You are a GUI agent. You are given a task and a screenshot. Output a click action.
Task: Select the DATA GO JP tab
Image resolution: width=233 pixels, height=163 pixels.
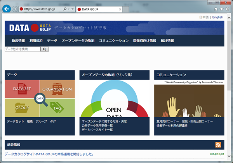[99, 9]
